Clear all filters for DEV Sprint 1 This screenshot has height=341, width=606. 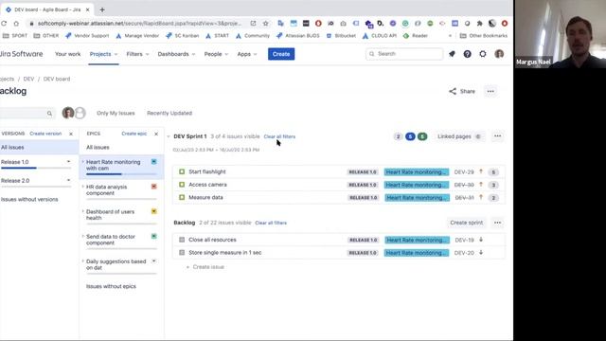(279, 136)
